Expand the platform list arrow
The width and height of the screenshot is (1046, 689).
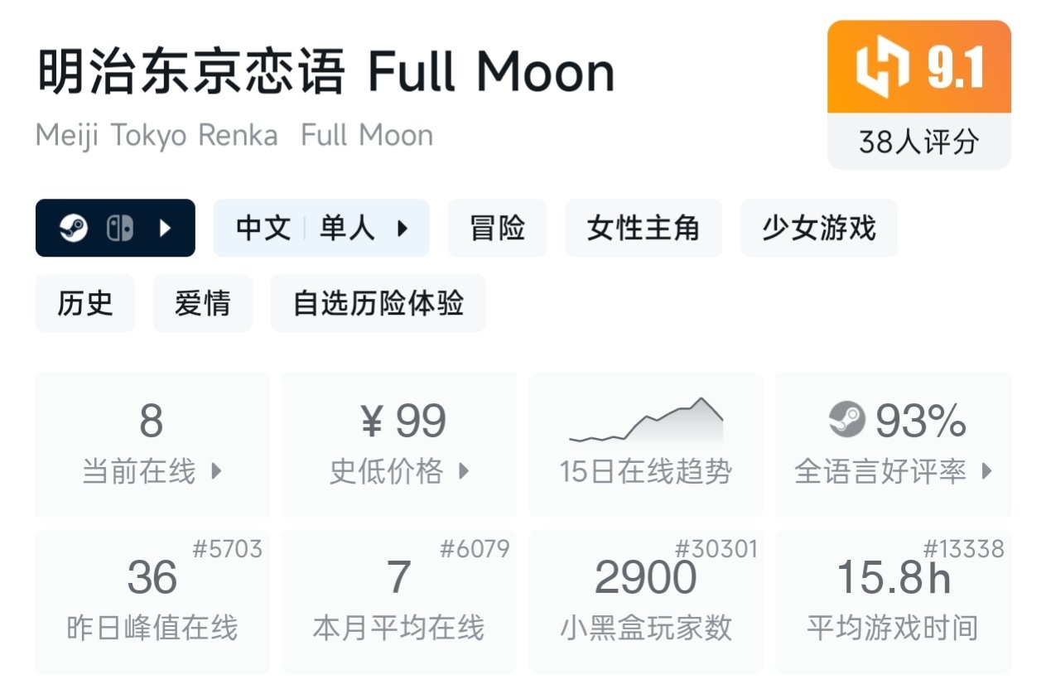pyautogui.click(x=165, y=229)
